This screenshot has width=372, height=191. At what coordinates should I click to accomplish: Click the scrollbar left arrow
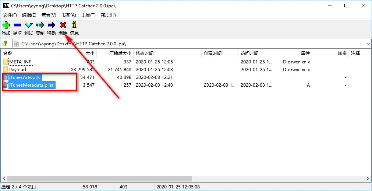click(x=4, y=178)
